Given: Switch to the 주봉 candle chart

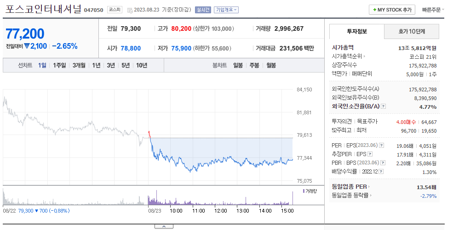Looking at the screenshot, I should coord(254,66).
